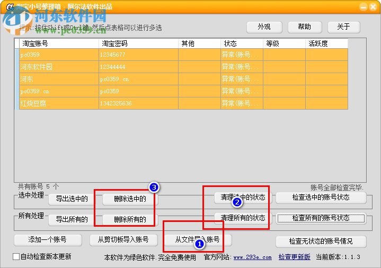Select the pc0359 account cell
Image resolution: width=381 pixels, height=268 pixels.
point(59,55)
